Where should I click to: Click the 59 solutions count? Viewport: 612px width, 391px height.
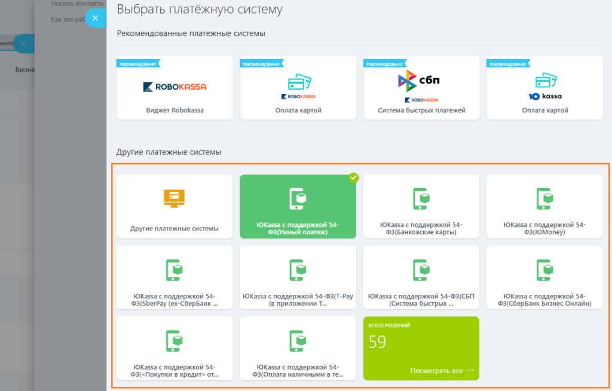[378, 342]
